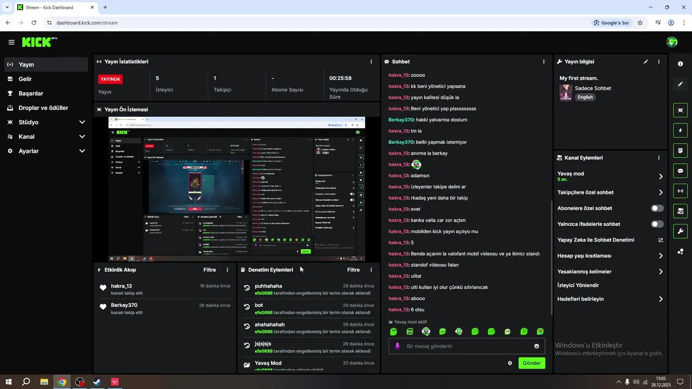Click the English language tag
Image resolution: width=692 pixels, height=389 pixels.
coord(585,97)
